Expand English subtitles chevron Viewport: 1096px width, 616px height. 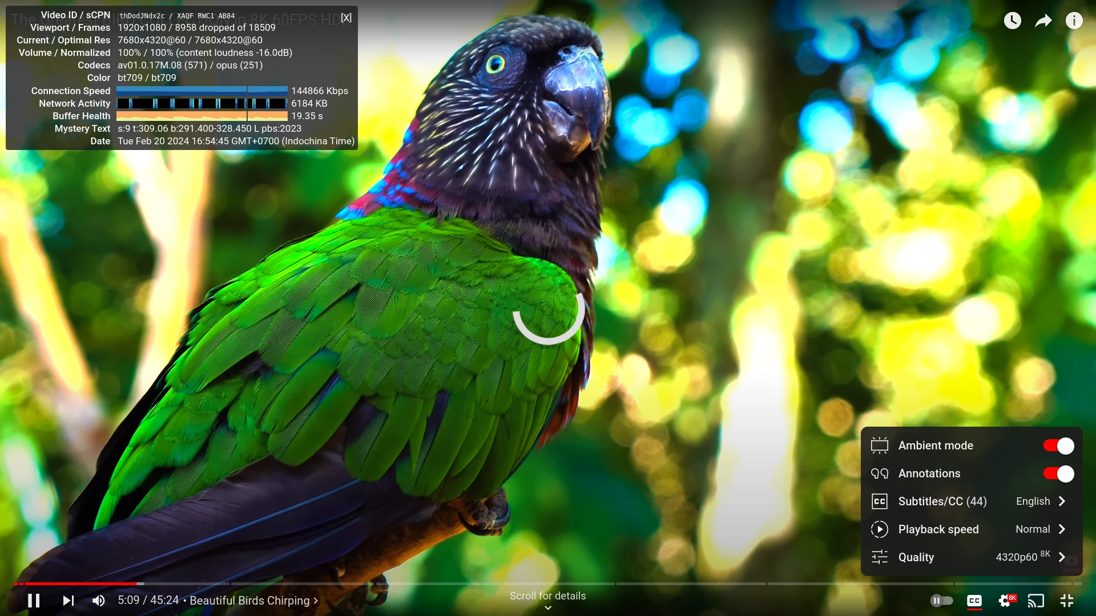1062,501
